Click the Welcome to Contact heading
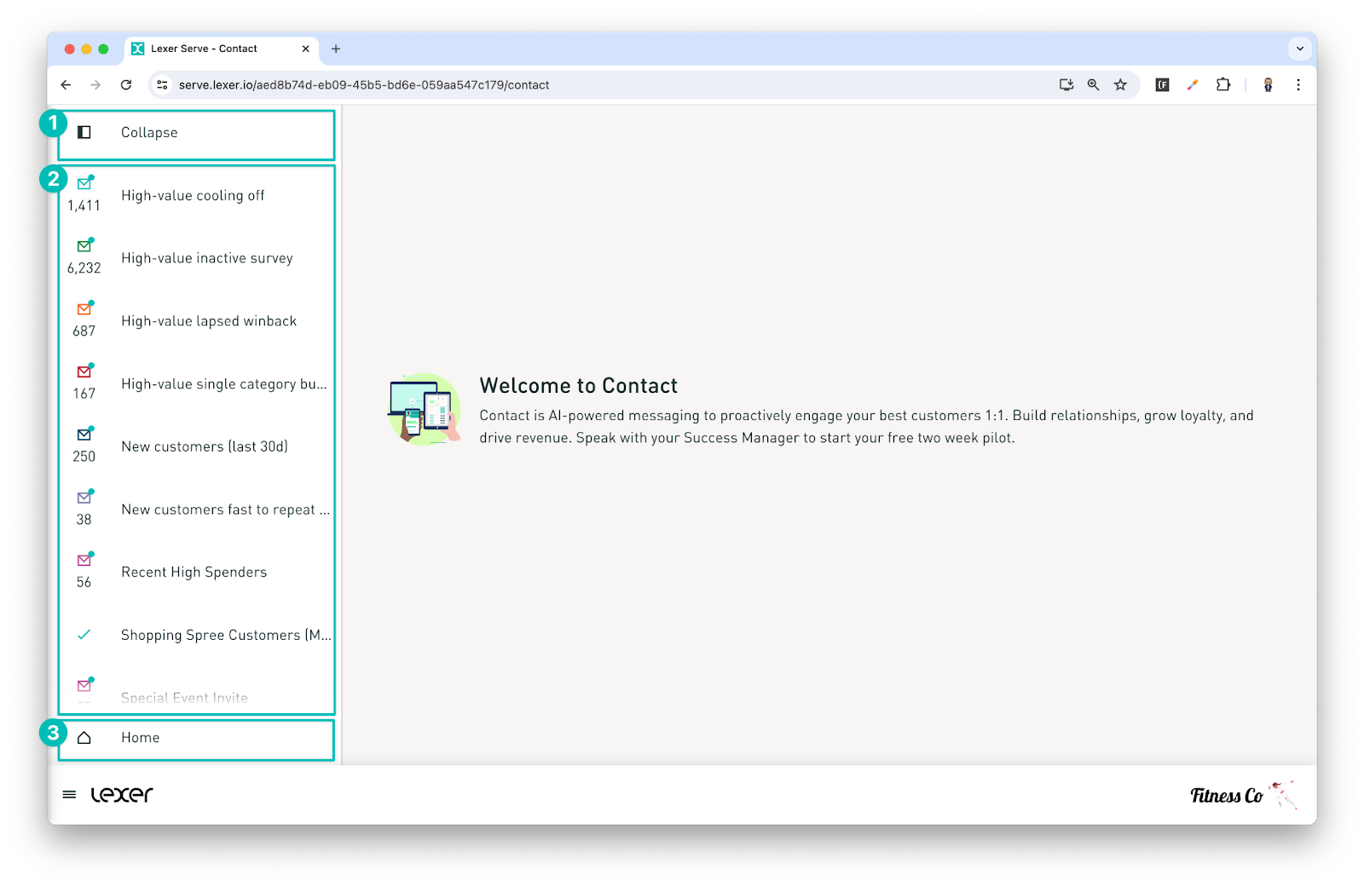Viewport: 1364px width, 887px height. coord(579,386)
